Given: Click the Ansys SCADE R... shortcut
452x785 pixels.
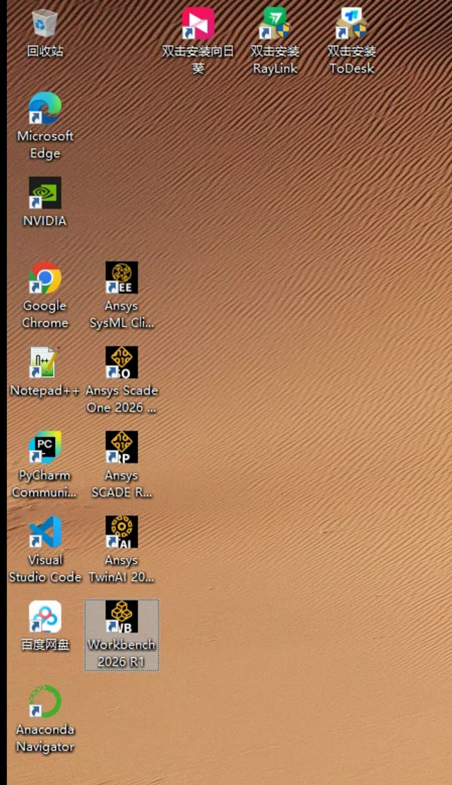Looking at the screenshot, I should pos(122,464).
